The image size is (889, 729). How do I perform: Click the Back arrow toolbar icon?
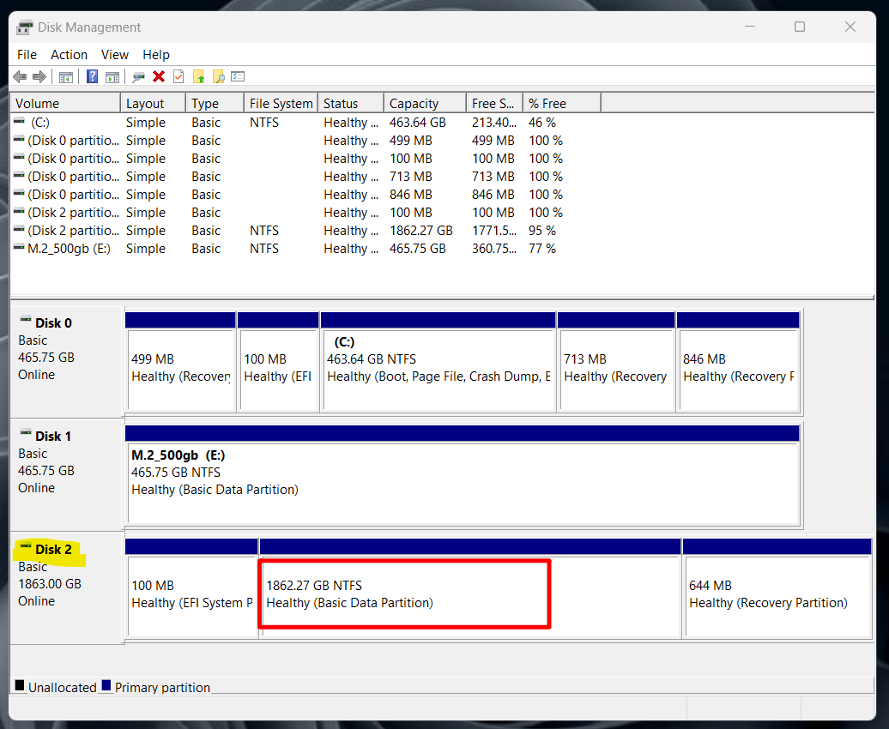point(20,77)
